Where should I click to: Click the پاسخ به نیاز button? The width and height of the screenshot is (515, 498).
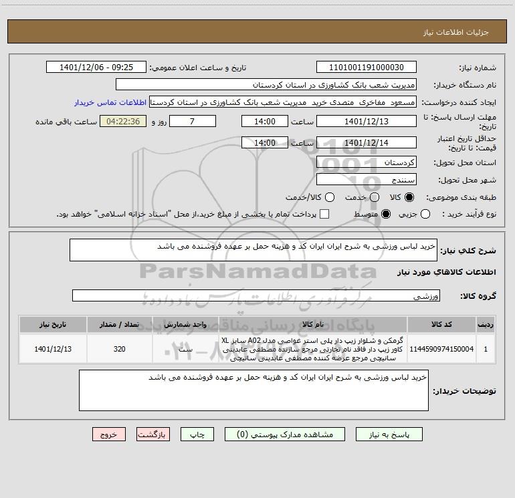click(389, 434)
